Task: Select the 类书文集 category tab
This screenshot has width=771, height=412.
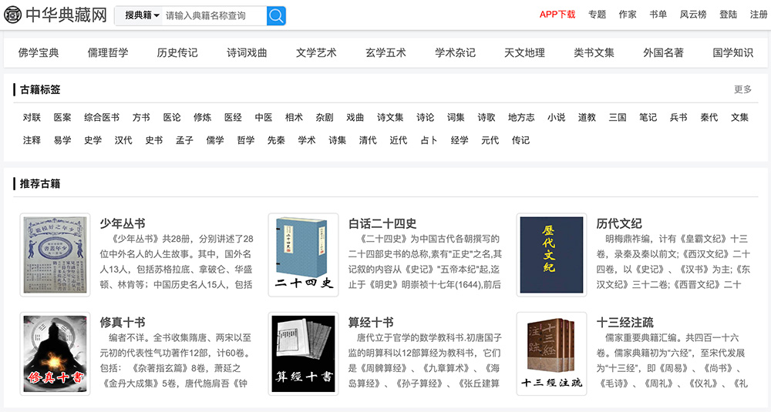Action: [x=594, y=52]
